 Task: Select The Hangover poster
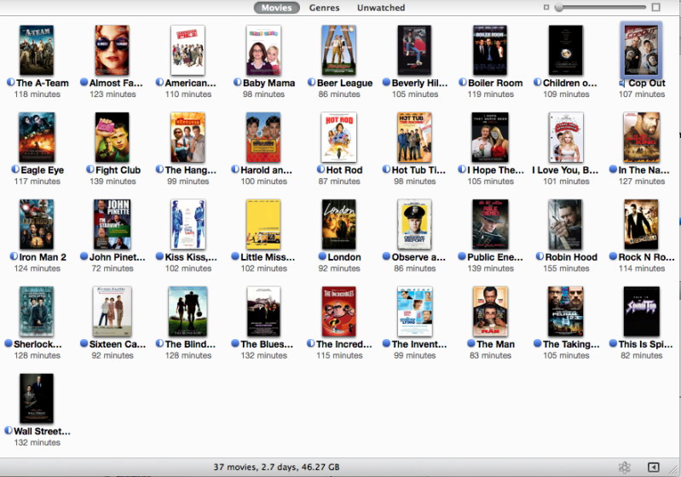pyautogui.click(x=188, y=138)
